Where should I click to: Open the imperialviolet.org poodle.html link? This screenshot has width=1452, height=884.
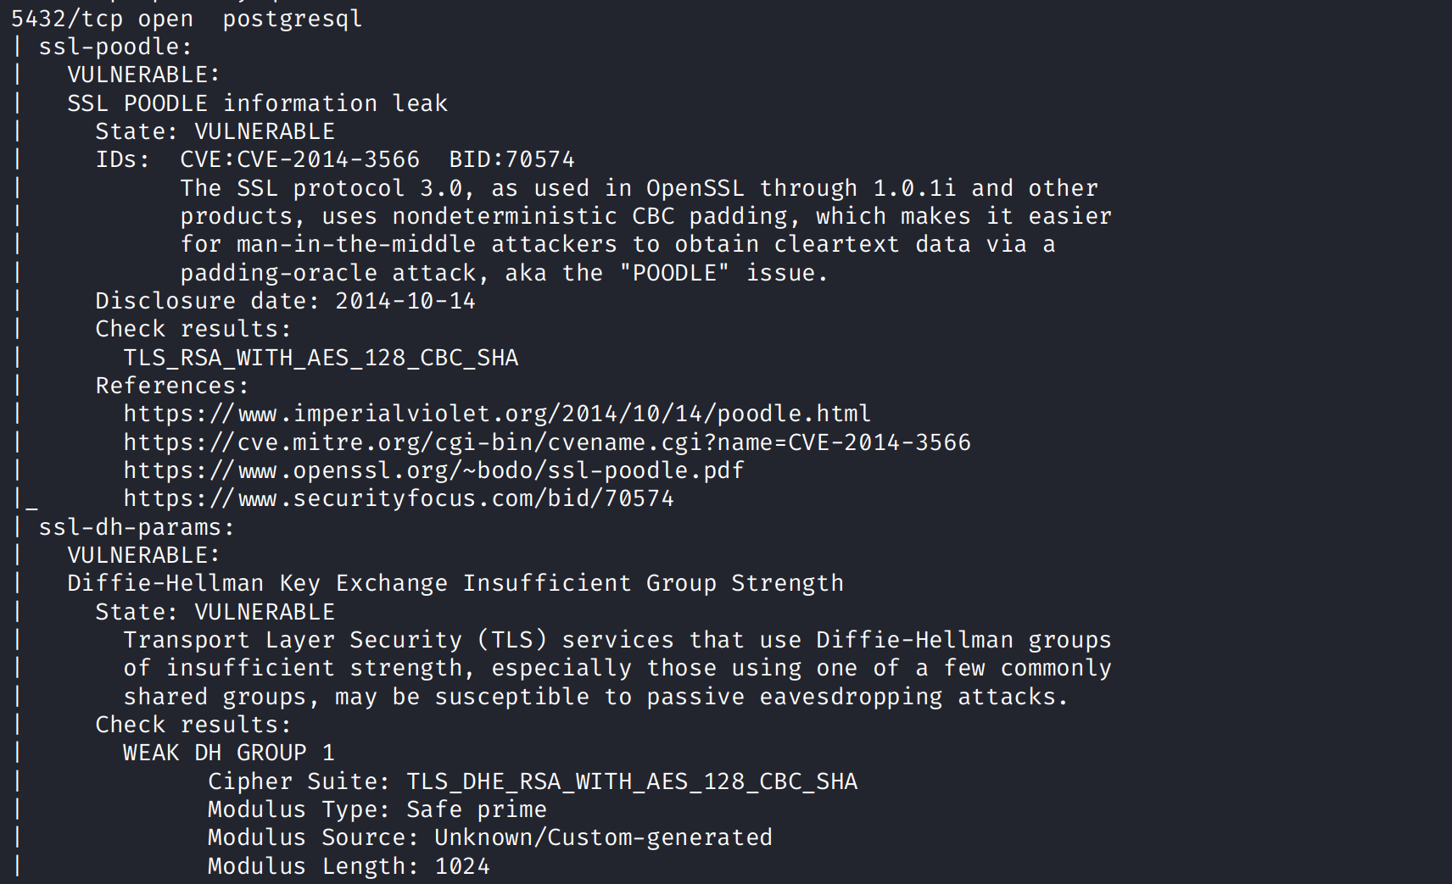(x=496, y=414)
